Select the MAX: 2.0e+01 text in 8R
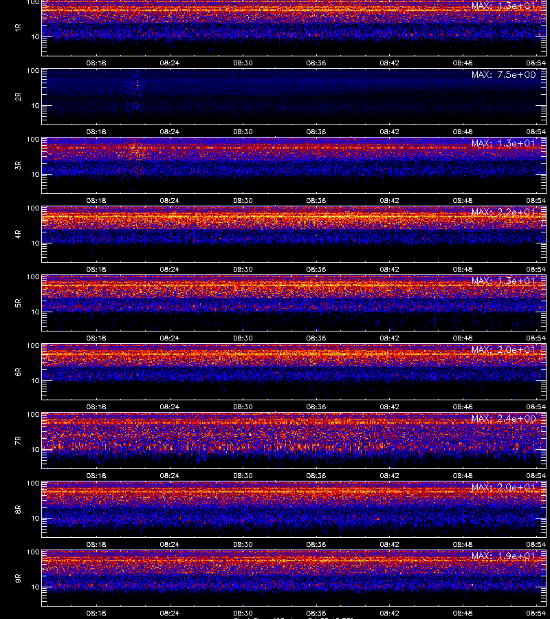This screenshot has height=619, width=550. pos(503,487)
